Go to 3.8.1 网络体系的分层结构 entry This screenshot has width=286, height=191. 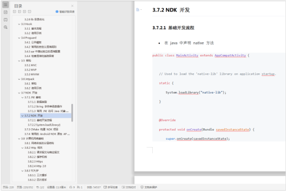tap(39, 143)
